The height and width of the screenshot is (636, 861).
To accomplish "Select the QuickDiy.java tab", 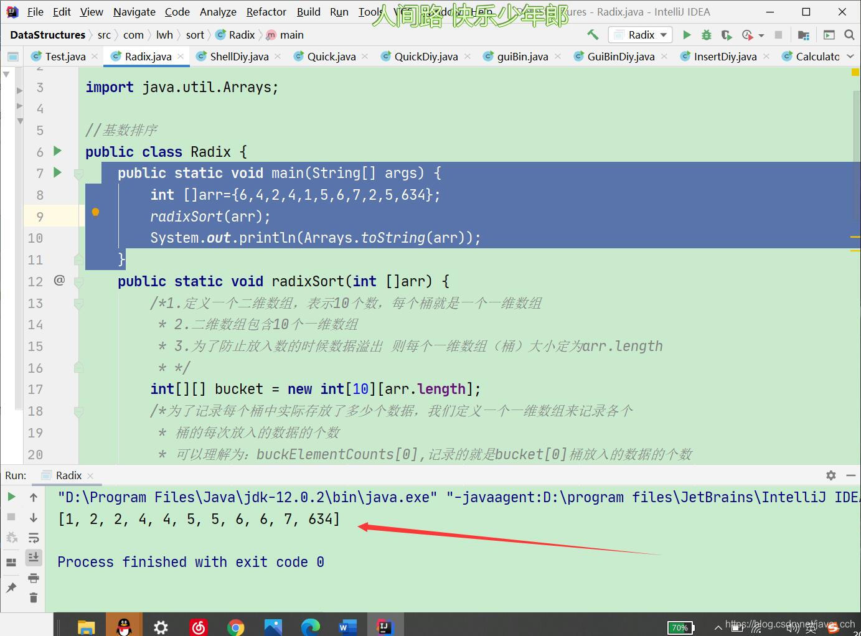I will [426, 57].
